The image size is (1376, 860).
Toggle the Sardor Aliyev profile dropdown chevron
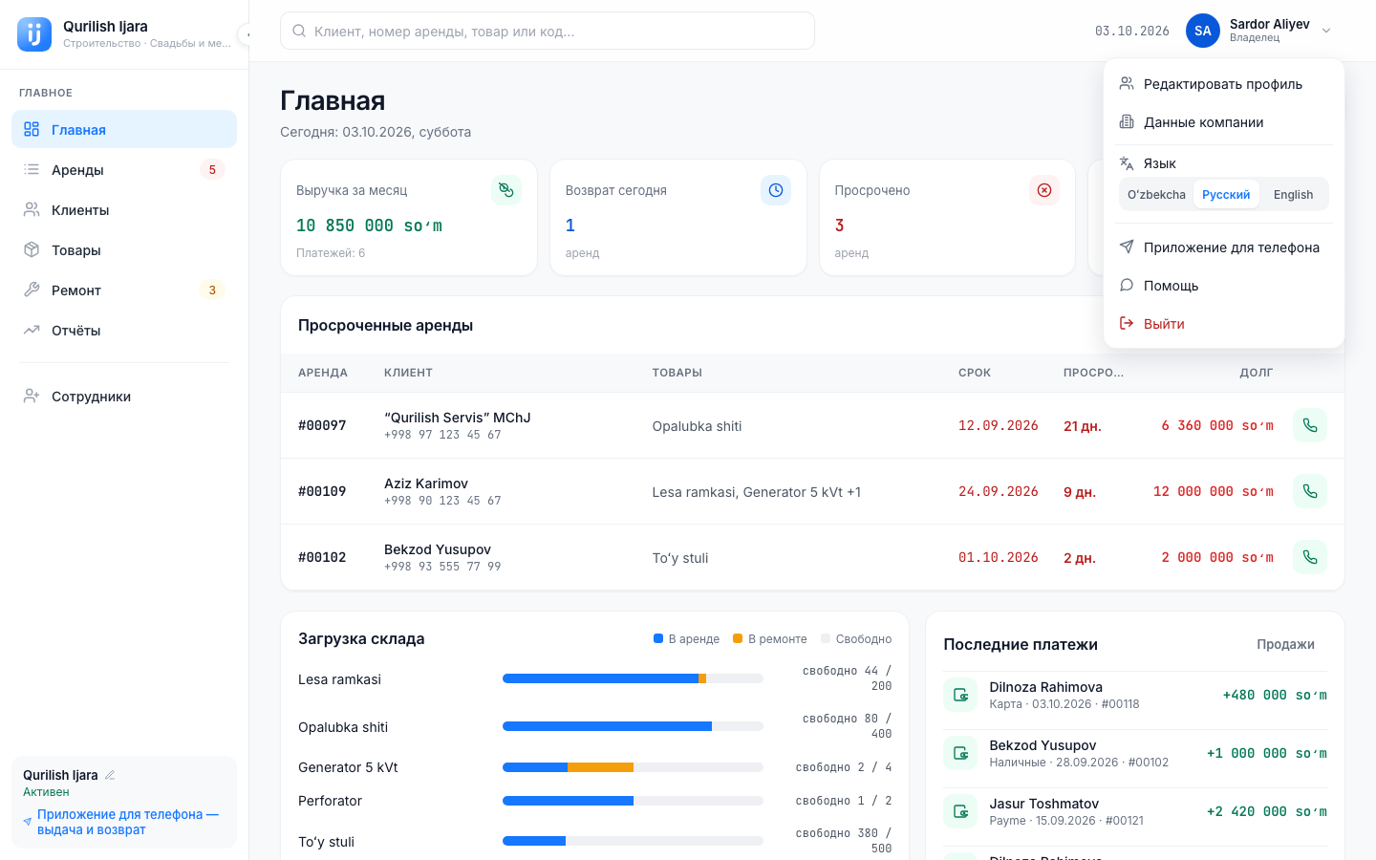click(1326, 31)
